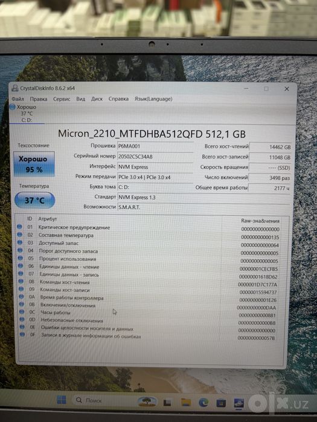Image resolution: width=317 pixels, height=422 pixels.
Task: Click the 37 °C temperature button
Action: [35, 200]
